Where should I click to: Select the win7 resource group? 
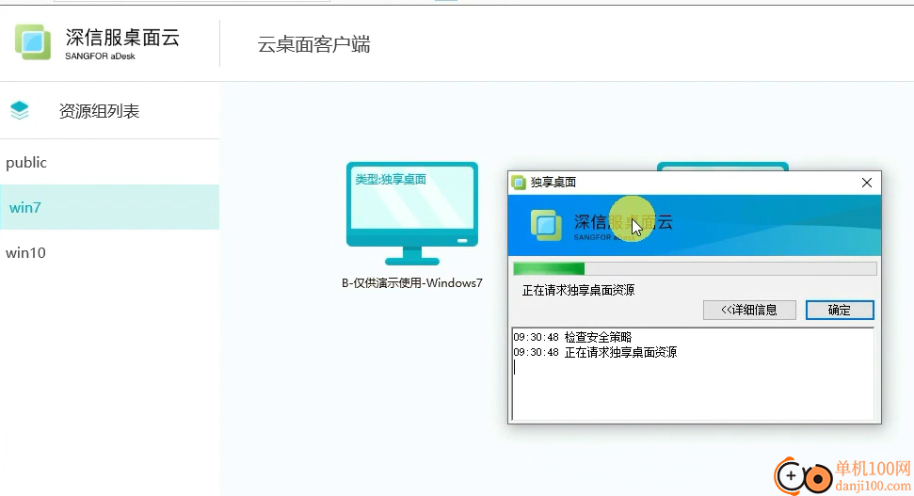tap(109, 207)
